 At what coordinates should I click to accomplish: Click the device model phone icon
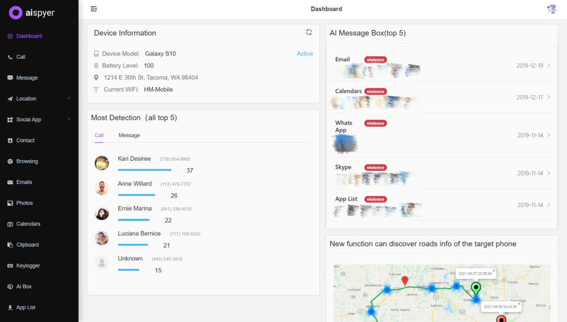[96, 54]
